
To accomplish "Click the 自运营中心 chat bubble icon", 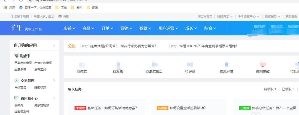I will (16, 98).
